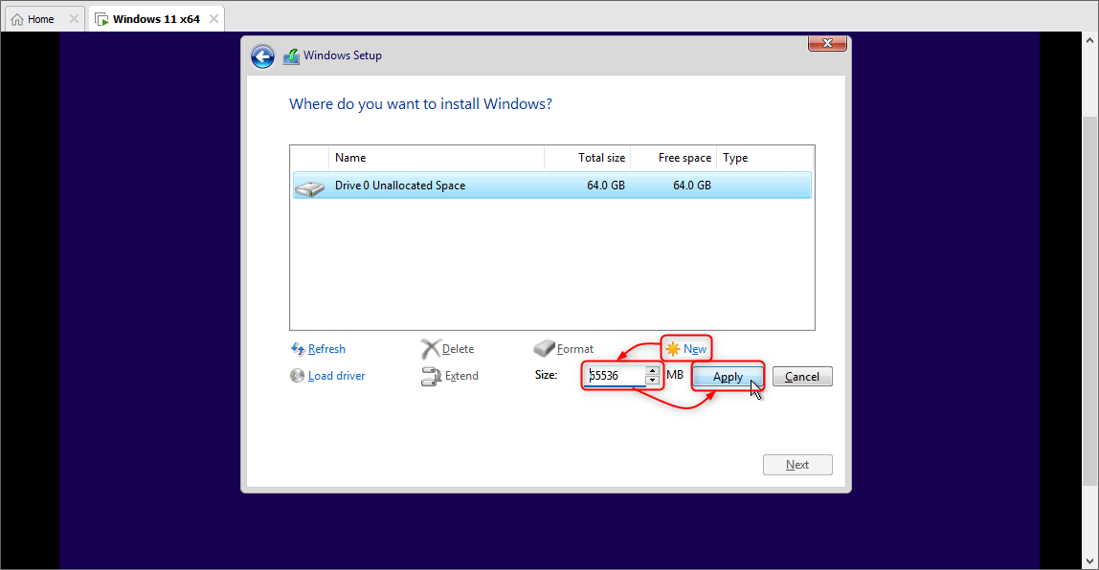
Task: Click the Windows Setup title icon
Action: pos(291,56)
